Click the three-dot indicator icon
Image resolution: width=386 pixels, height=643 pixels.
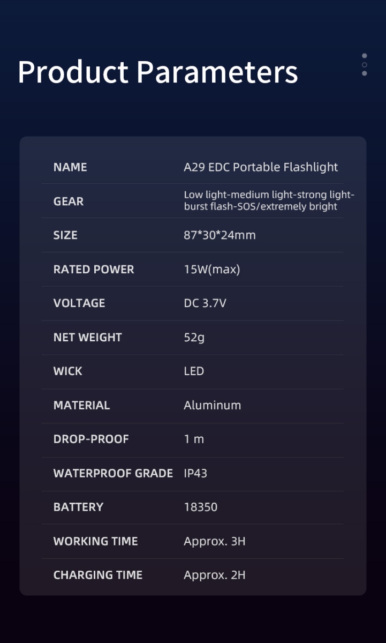[365, 64]
